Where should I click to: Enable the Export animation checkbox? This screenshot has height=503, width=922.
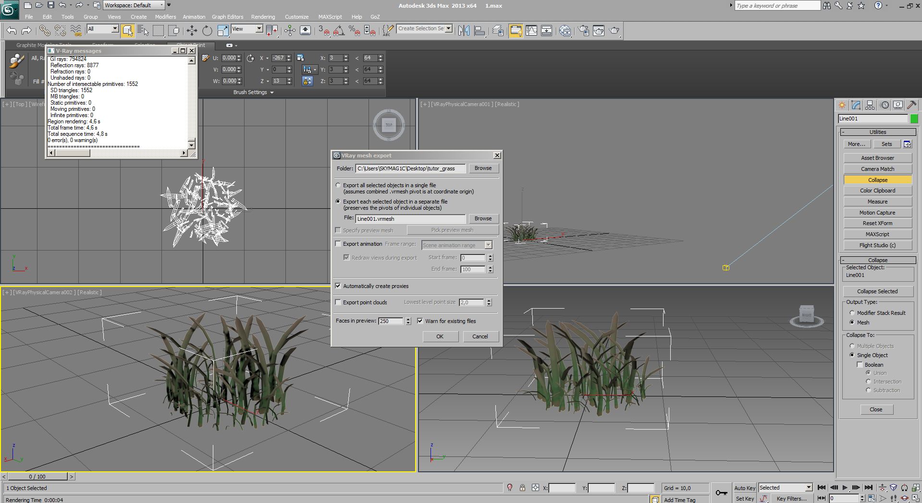[x=338, y=244]
